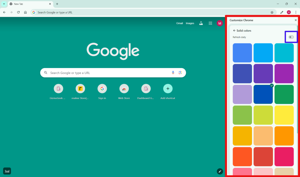
Task: Close the New Tab tab
Action: [50, 4]
